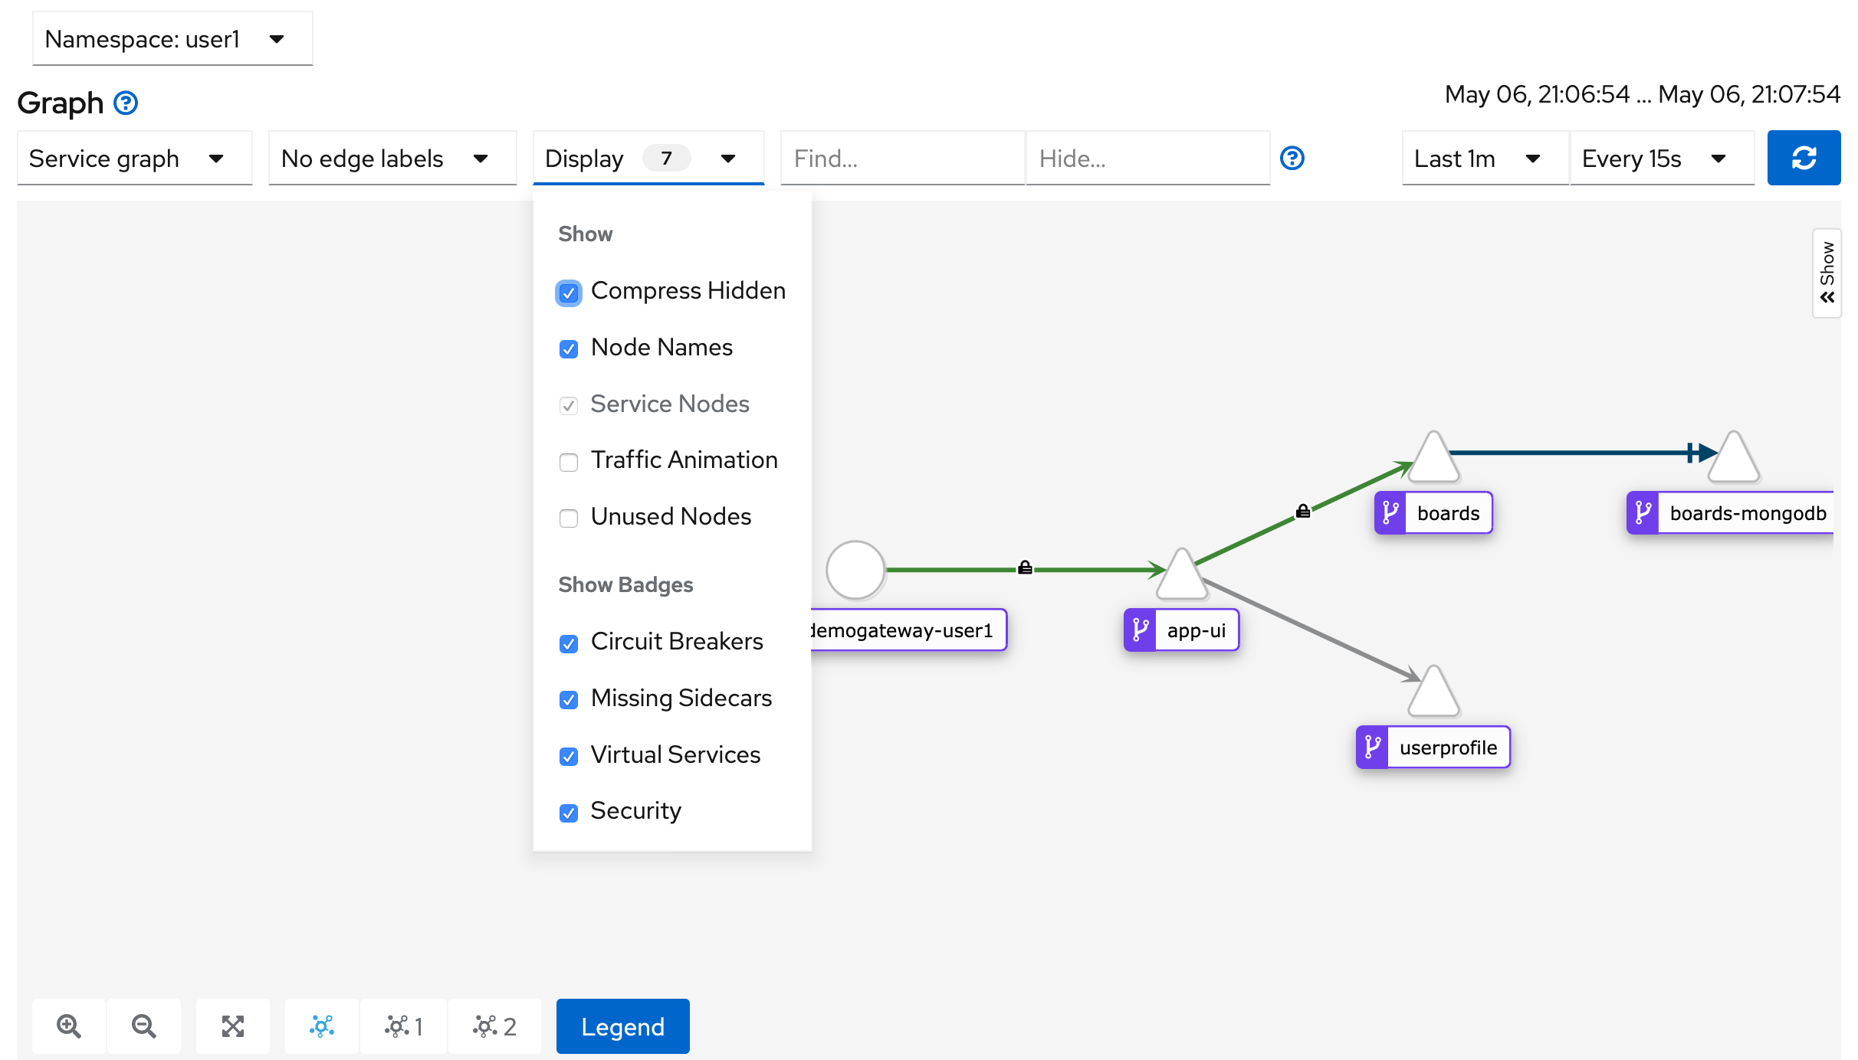Click the boards service triangle node
This screenshot has height=1060, width=1858.
pos(1433,460)
